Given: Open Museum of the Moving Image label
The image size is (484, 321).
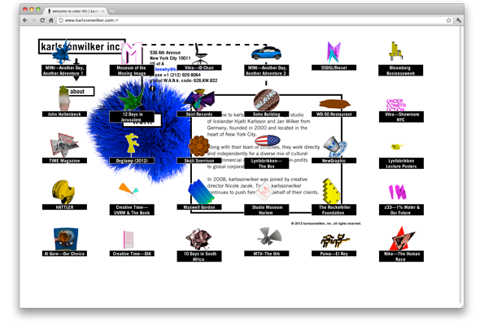Looking at the screenshot, I should 132,71.
